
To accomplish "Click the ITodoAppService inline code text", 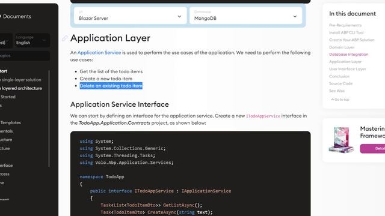I will [x=263, y=116].
